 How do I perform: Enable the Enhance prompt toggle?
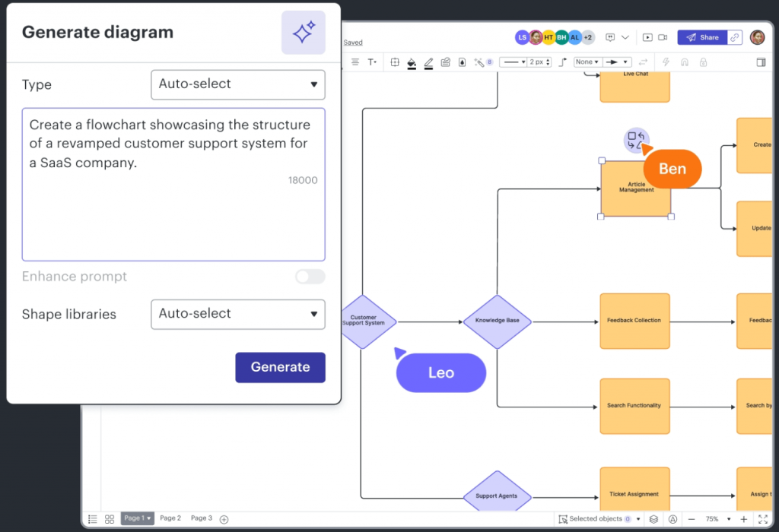pyautogui.click(x=310, y=277)
